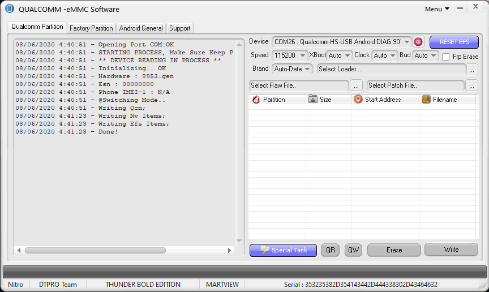
Task: Click the pink refresh port icon beside Device
Action: click(x=418, y=42)
